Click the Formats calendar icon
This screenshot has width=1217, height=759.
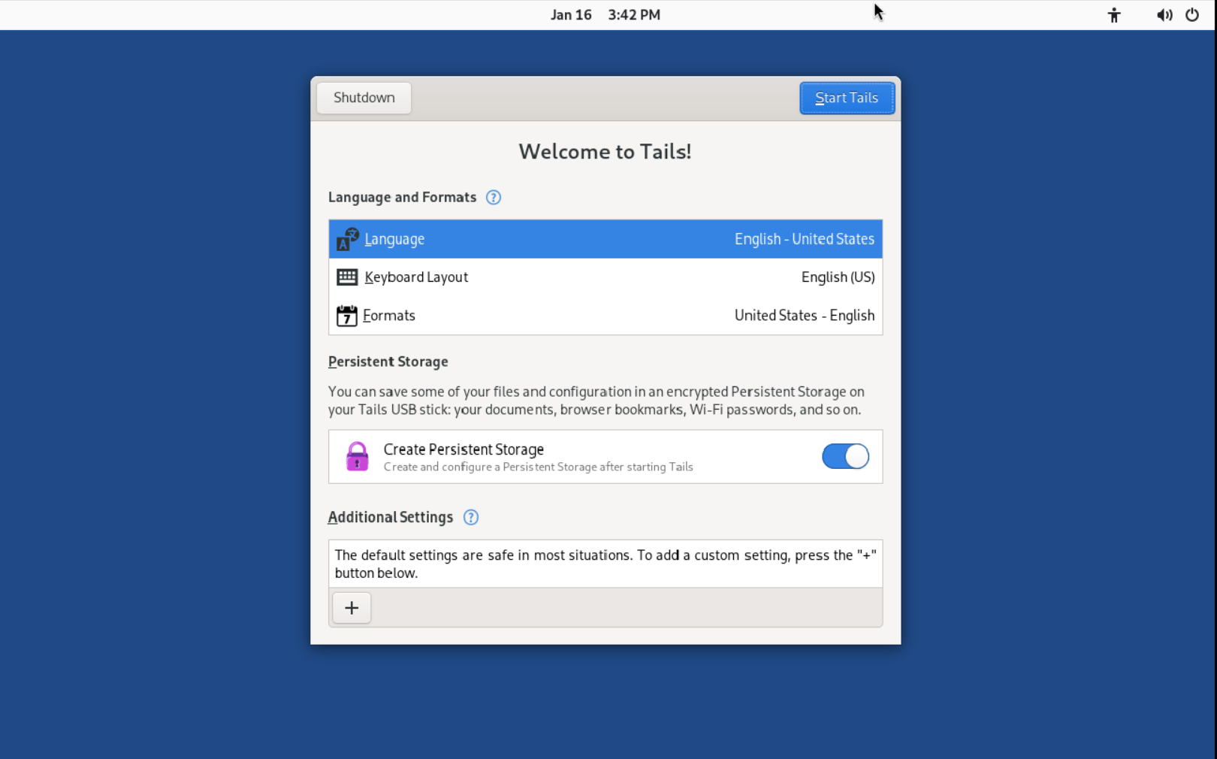pyautogui.click(x=346, y=316)
